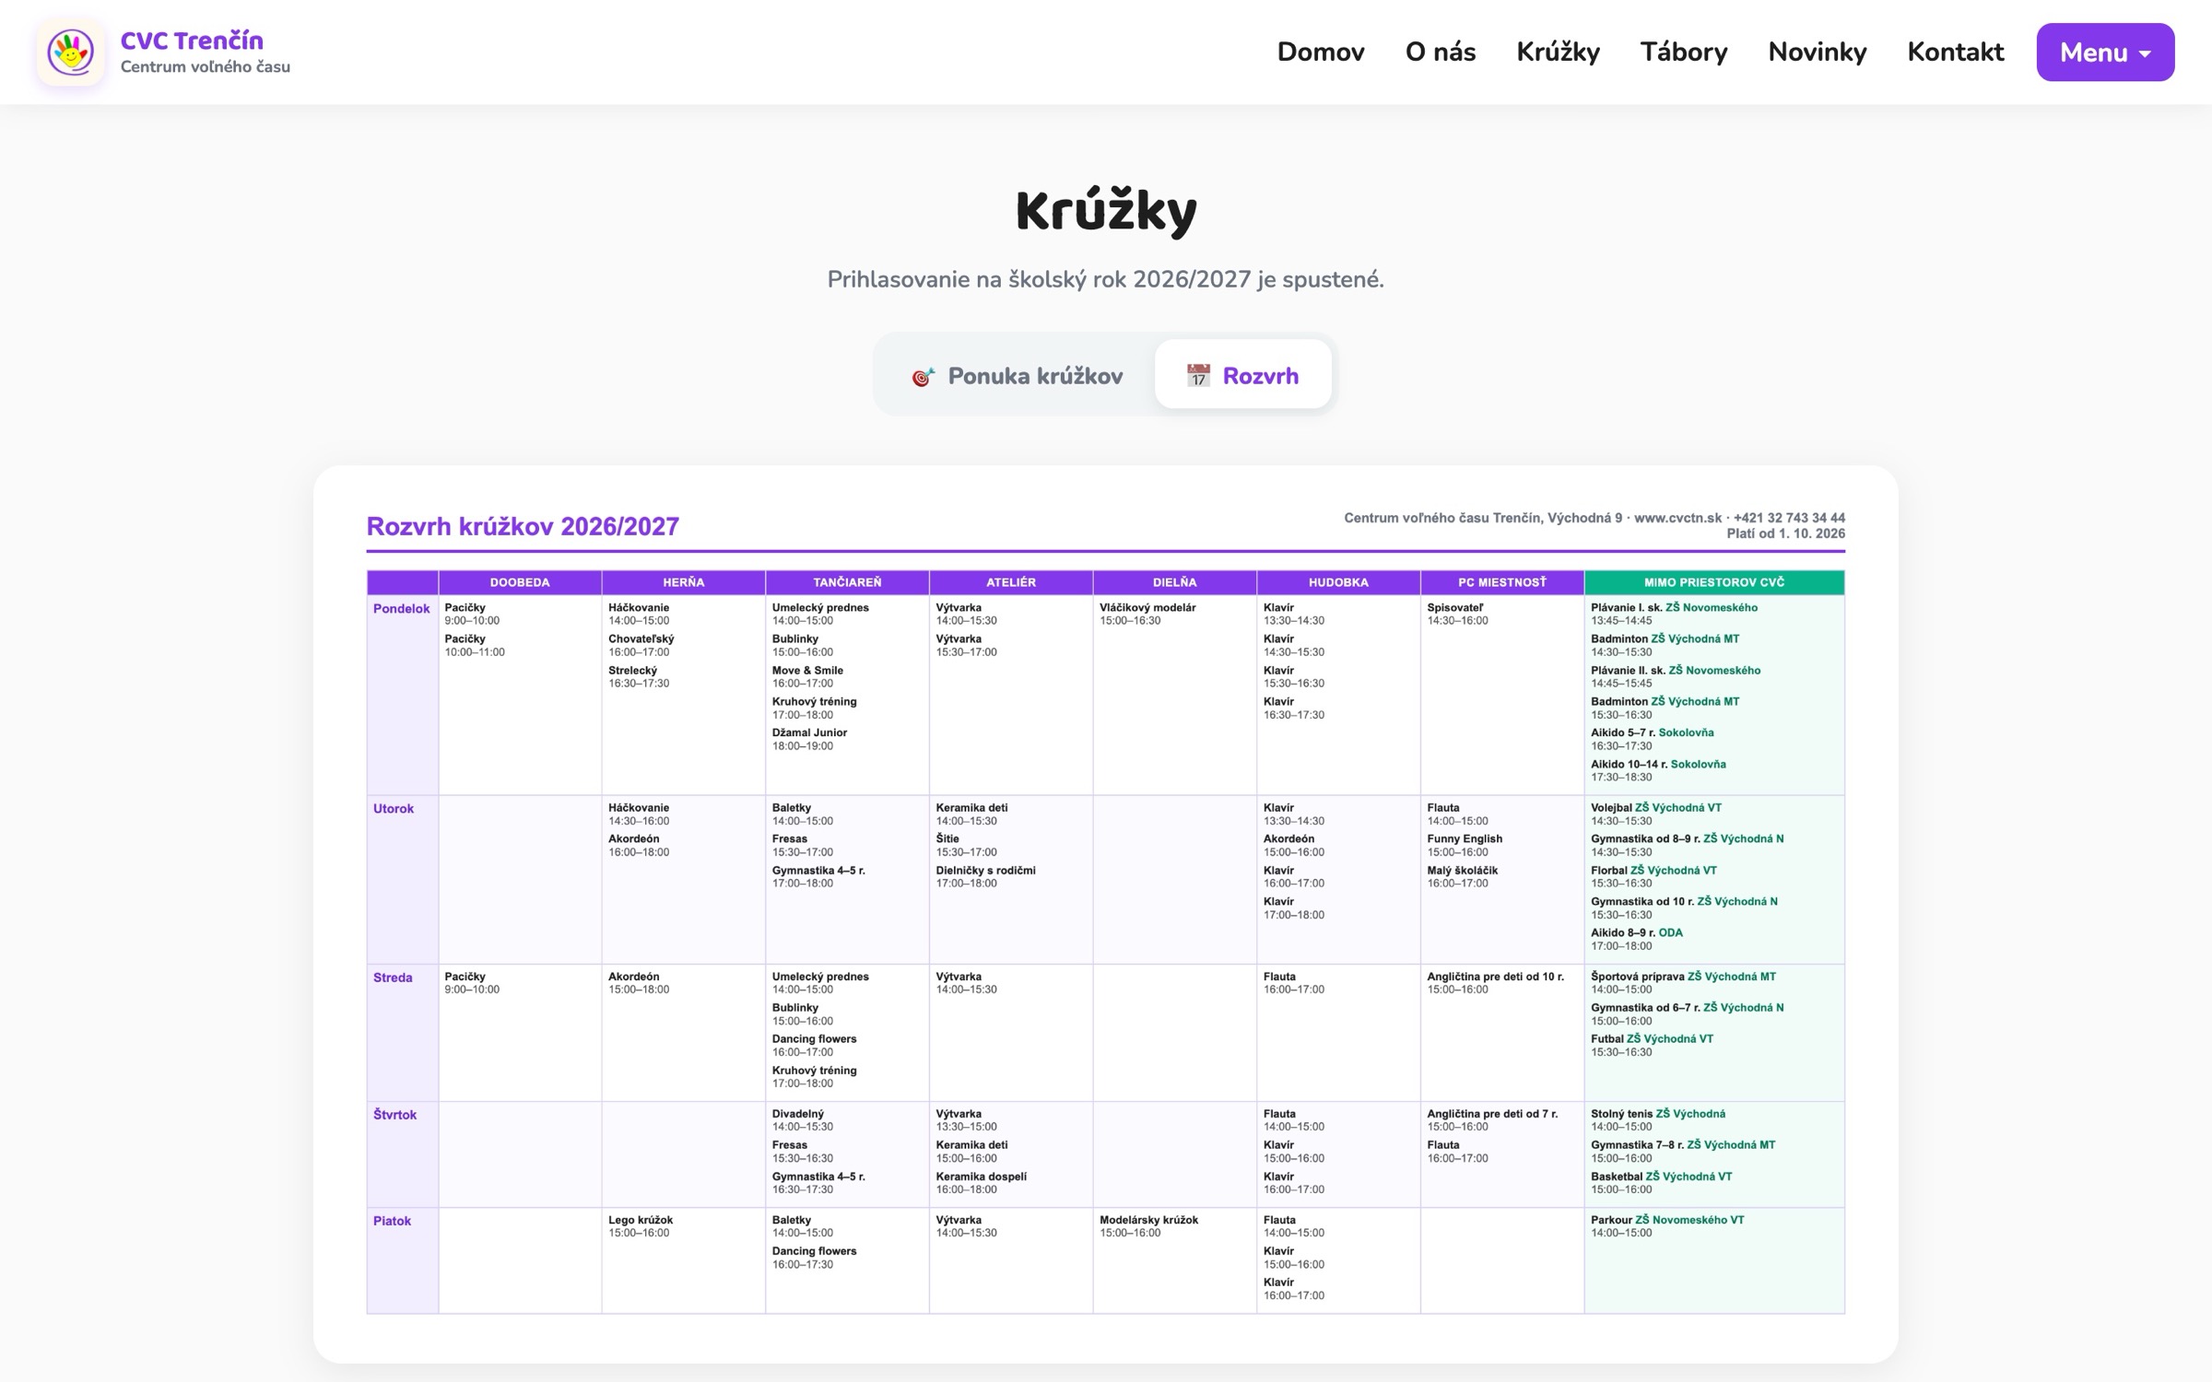
Task: Select the Rozvrh tab
Action: (1242, 375)
